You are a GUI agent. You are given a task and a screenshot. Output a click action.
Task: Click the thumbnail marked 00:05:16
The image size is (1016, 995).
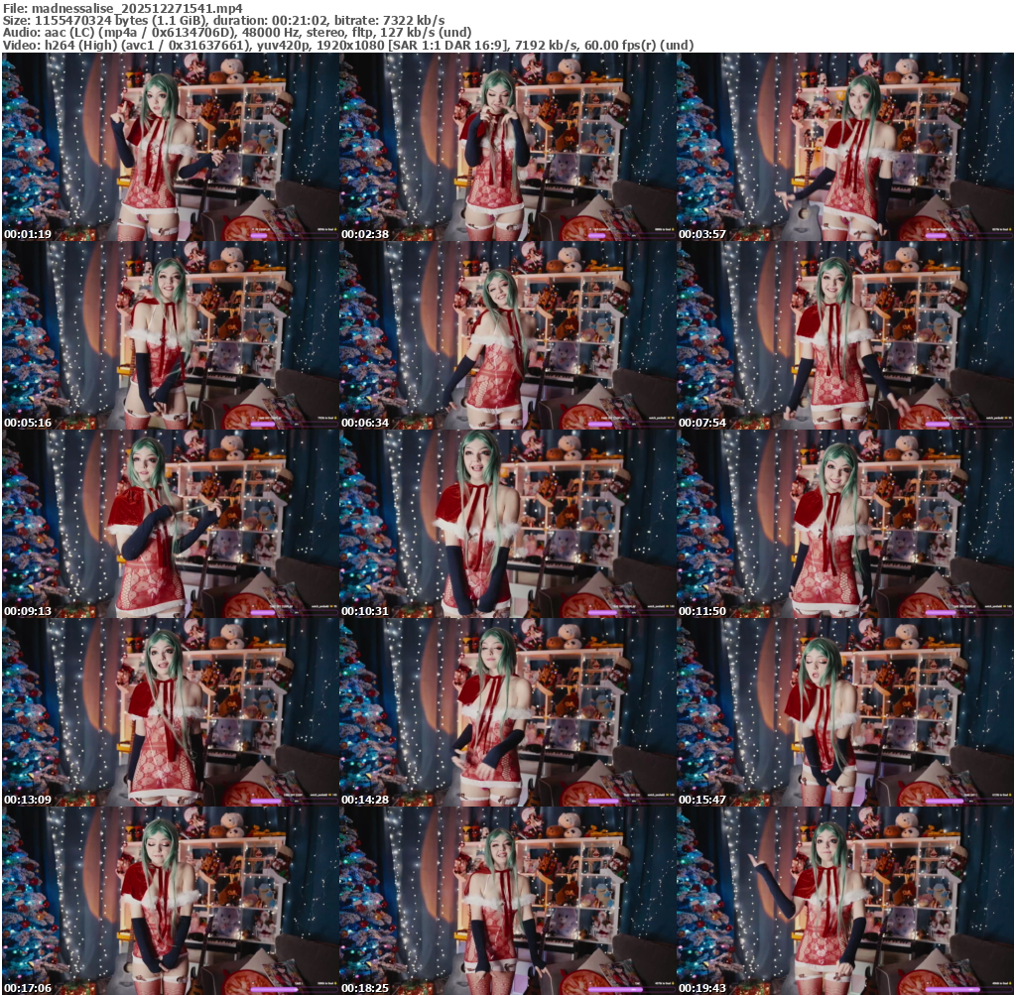[170, 335]
